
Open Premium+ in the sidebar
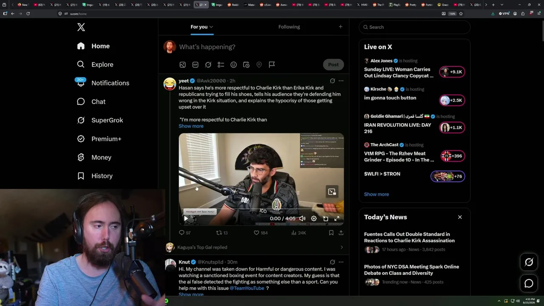99,139
